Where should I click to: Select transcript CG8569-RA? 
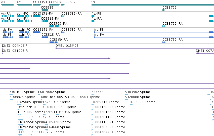(x=55, y=26)
